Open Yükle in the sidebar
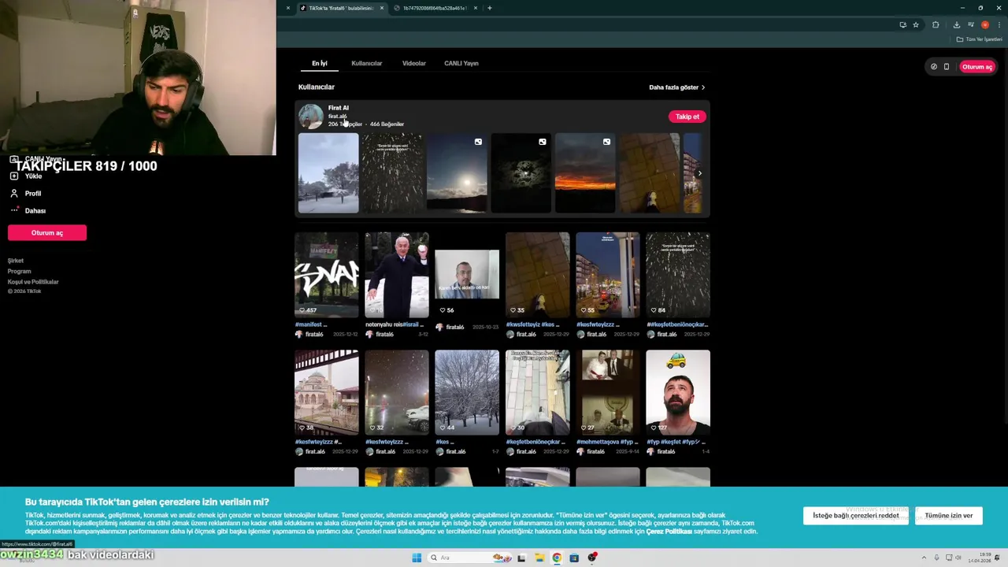Screen dimensions: 1008x567 coord(33,176)
